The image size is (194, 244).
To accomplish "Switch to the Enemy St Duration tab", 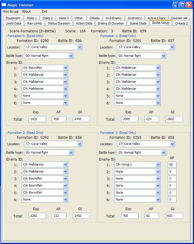I will coord(111,23).
